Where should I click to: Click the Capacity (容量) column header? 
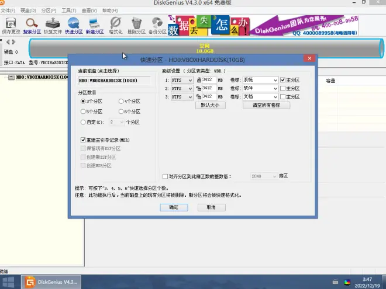(330, 81)
